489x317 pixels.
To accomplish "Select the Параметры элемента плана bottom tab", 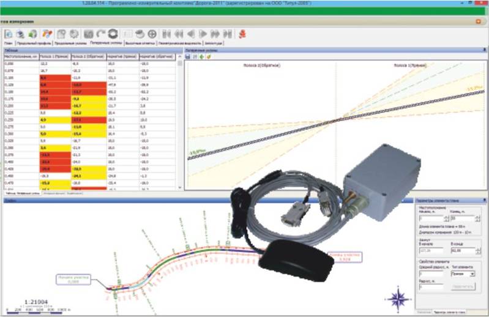I will coord(450,311).
